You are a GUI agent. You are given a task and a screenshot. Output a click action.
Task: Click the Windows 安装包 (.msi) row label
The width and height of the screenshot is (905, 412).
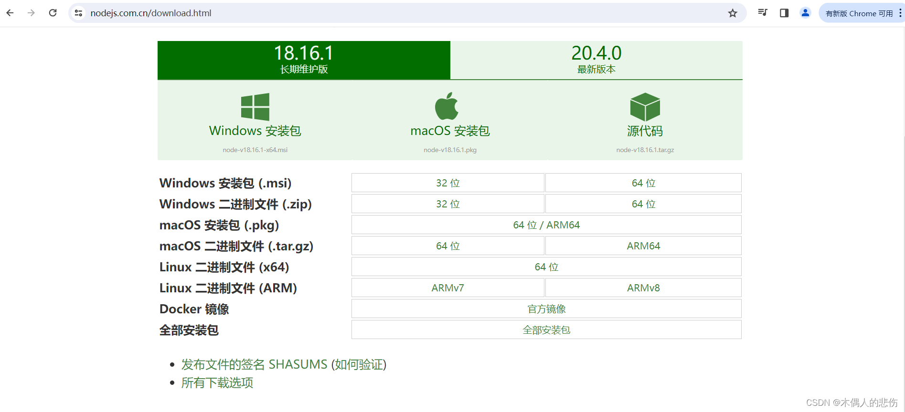point(225,183)
